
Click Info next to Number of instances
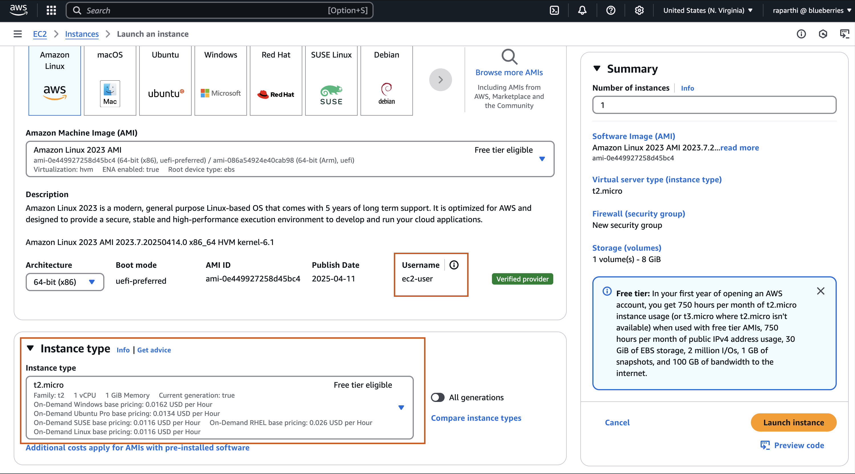[x=687, y=88]
